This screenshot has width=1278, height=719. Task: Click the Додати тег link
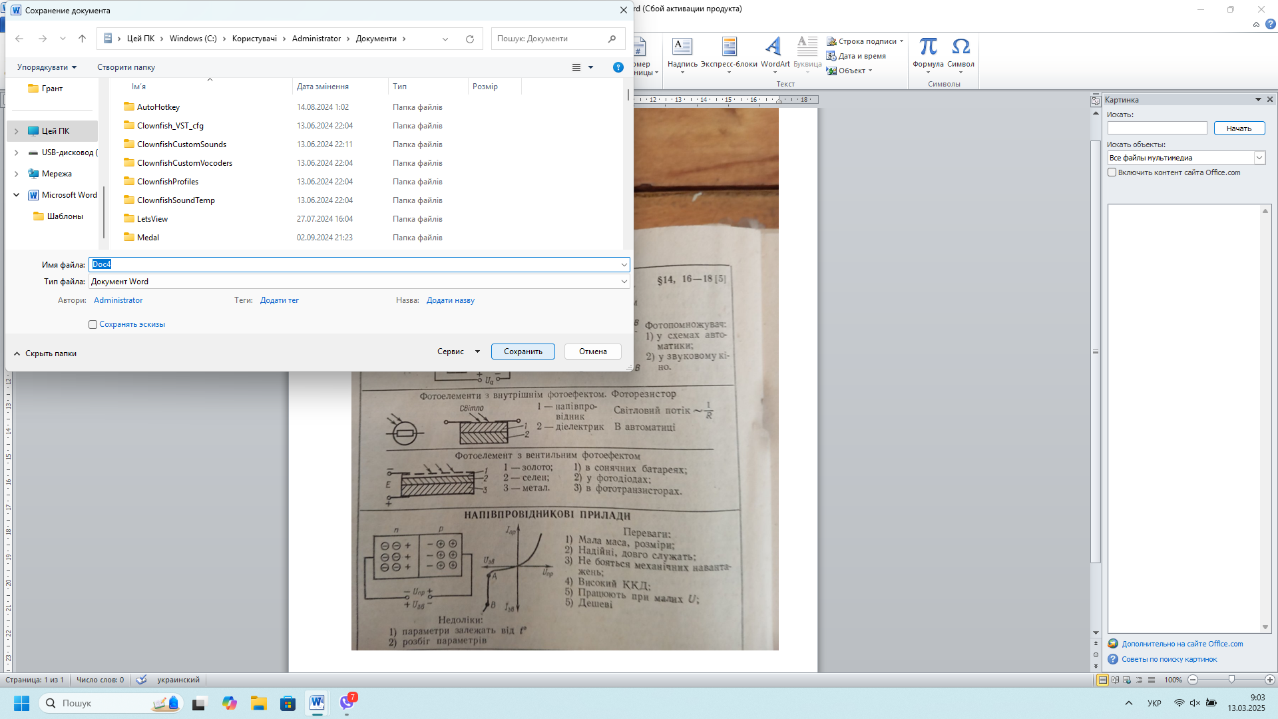279,300
